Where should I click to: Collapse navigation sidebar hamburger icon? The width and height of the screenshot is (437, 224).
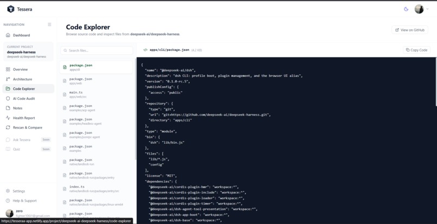click(49, 24)
